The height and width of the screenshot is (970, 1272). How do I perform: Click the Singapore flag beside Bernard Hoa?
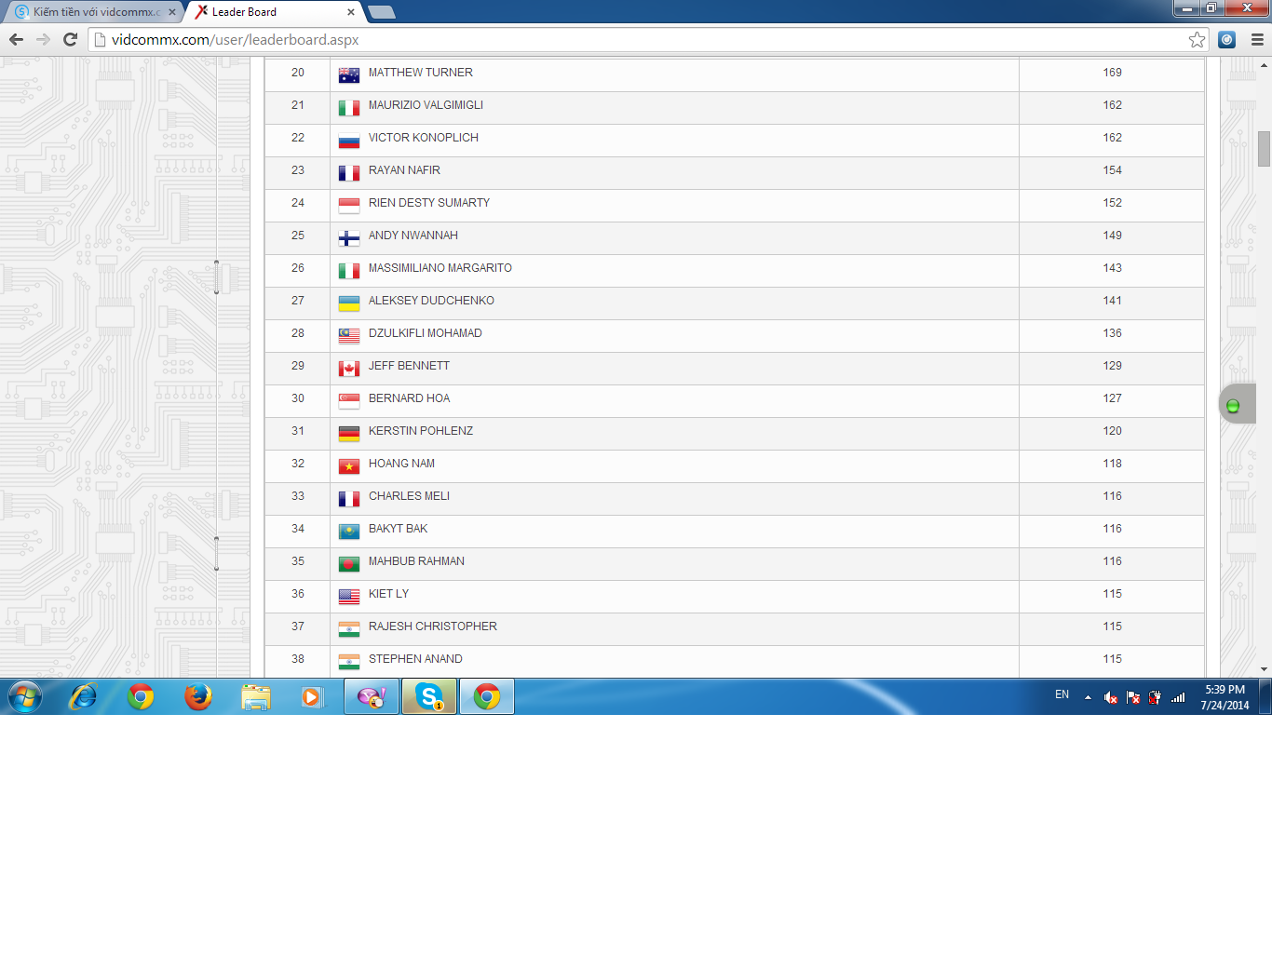tap(349, 401)
